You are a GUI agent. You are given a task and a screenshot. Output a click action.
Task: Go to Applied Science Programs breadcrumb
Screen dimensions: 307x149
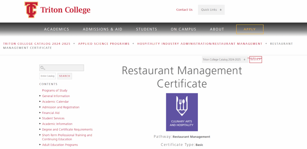coord(104,44)
